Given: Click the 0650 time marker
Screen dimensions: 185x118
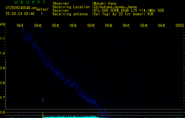Looking at the screenshot, I should coord(180,26).
